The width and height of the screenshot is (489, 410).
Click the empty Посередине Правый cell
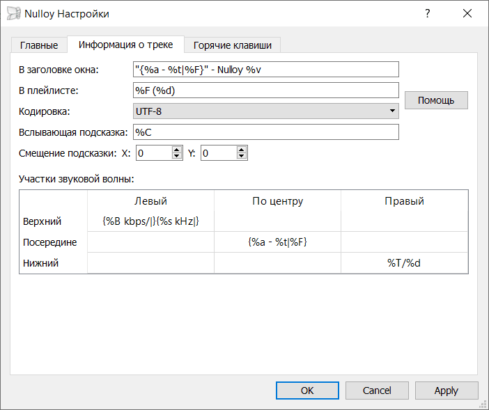point(404,242)
